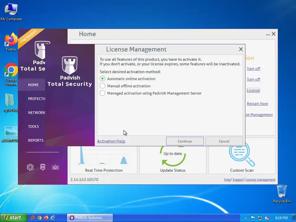
Task: Open Google Chrome desktop shortcut
Action: pyautogui.click(x=11, y=74)
